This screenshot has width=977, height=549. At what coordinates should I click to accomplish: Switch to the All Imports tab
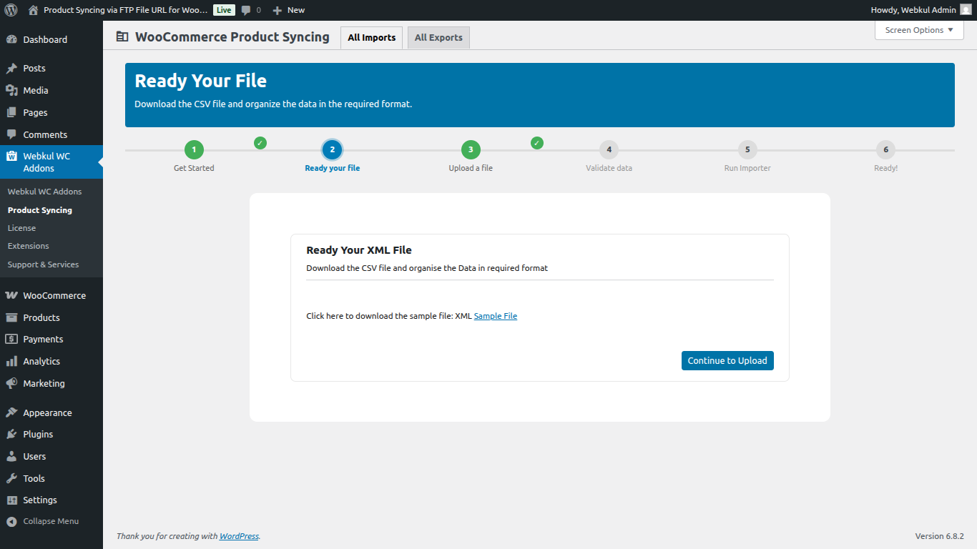tap(371, 37)
